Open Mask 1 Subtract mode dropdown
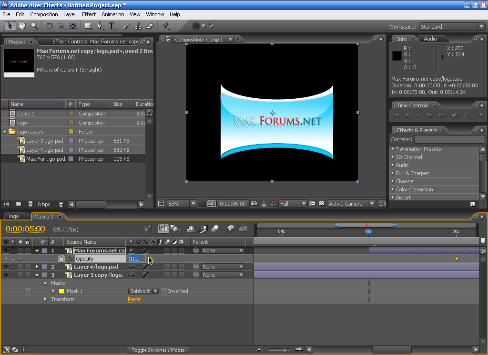Viewport: 488px width, 355px height. (x=143, y=291)
